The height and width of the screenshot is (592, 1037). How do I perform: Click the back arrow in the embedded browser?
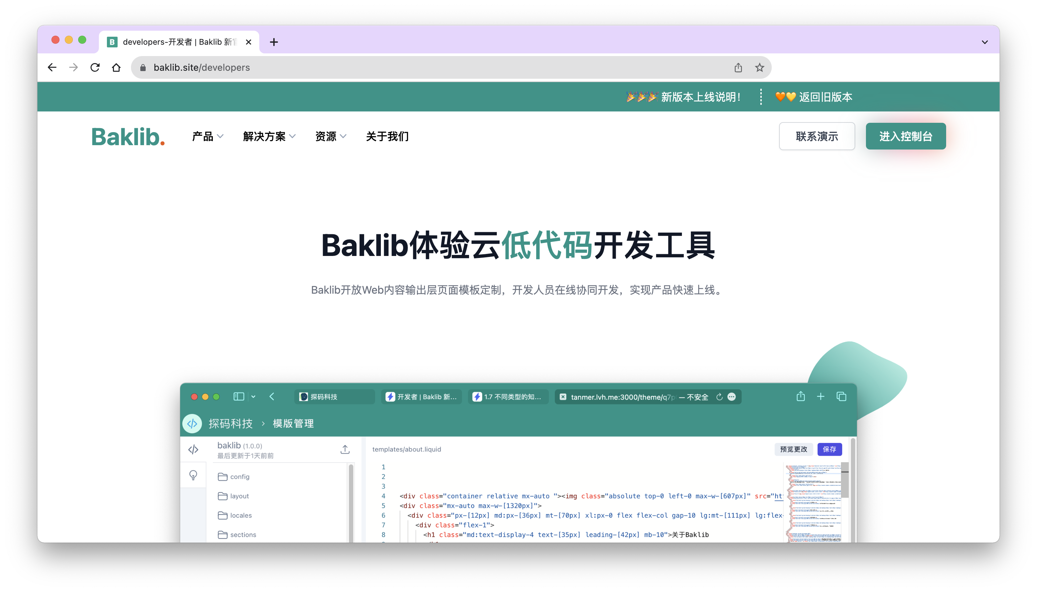pyautogui.click(x=272, y=397)
